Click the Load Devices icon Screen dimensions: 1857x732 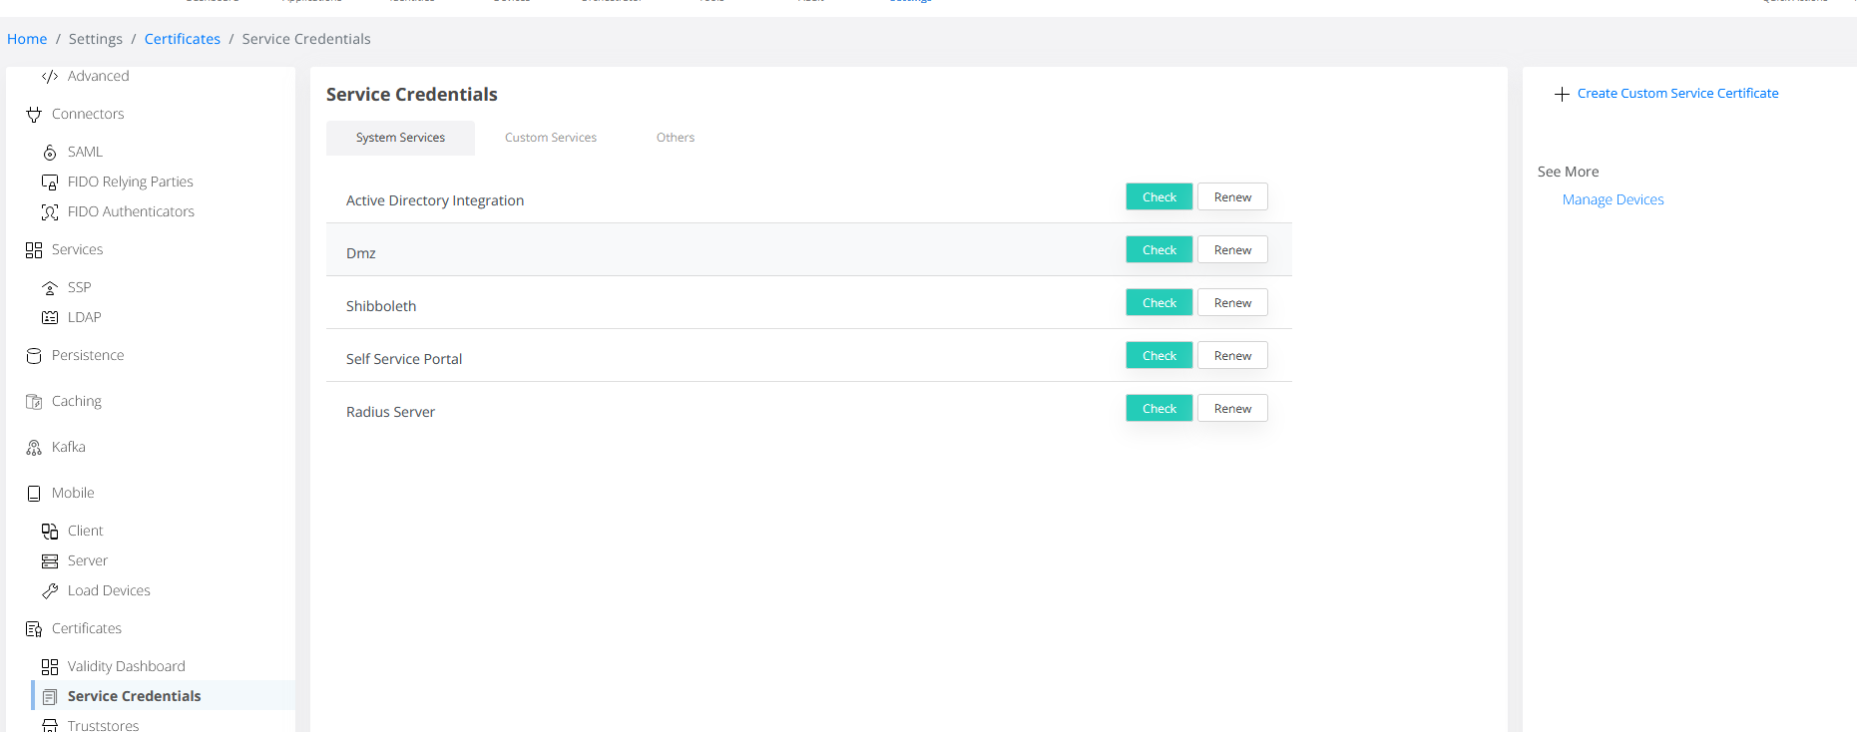50,591
